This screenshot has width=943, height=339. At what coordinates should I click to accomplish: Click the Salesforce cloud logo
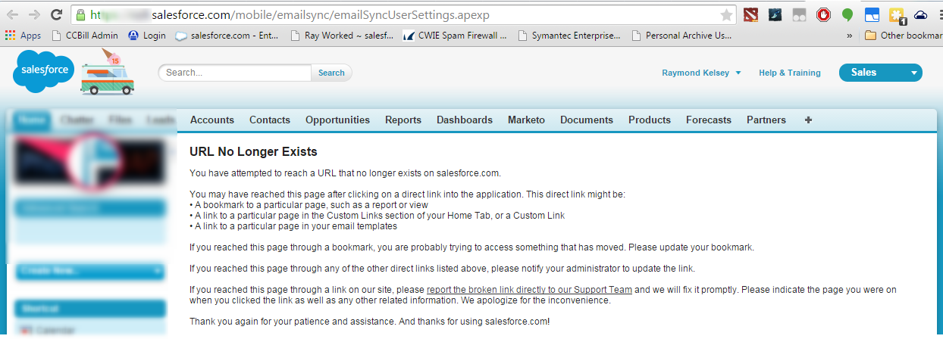pyautogui.click(x=42, y=72)
